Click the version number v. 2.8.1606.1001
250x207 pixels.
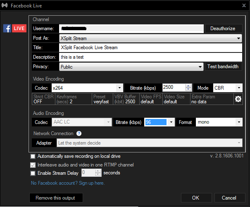point(227,156)
